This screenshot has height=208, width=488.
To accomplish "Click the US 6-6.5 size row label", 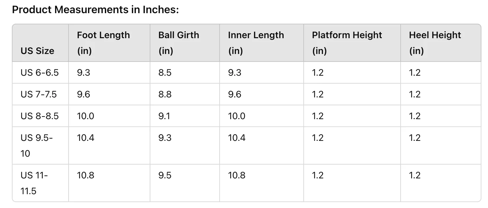I will 40,72.
